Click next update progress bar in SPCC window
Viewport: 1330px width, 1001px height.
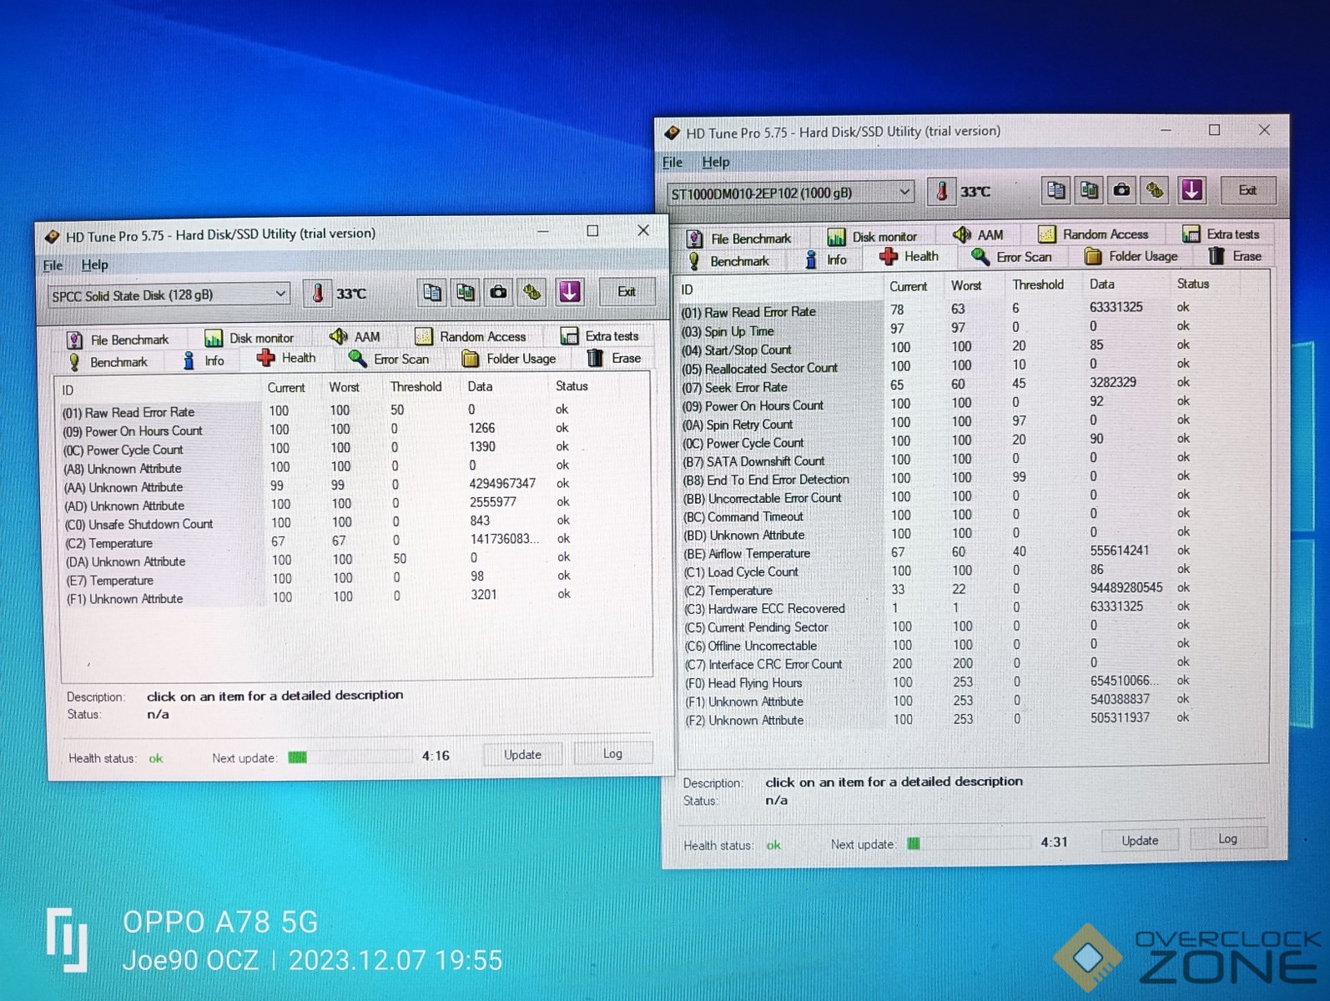[x=349, y=757]
